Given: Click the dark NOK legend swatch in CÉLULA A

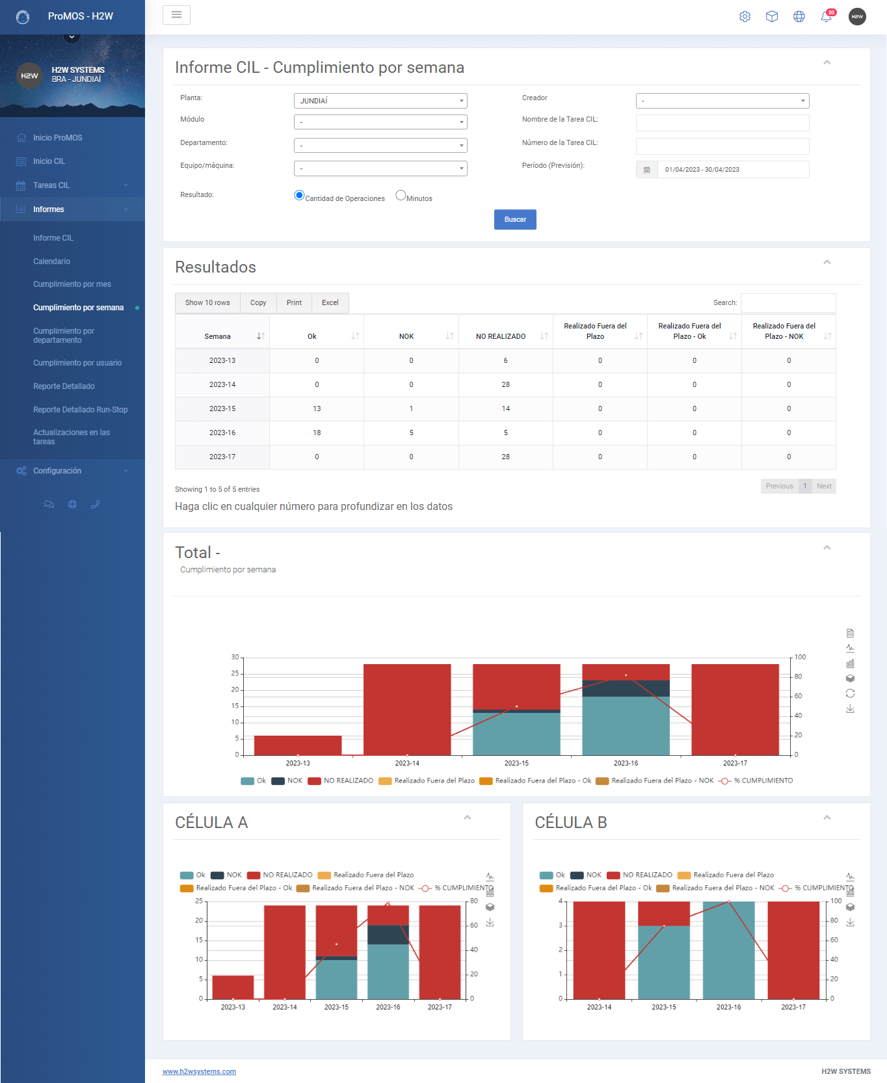Looking at the screenshot, I should pyautogui.click(x=218, y=876).
